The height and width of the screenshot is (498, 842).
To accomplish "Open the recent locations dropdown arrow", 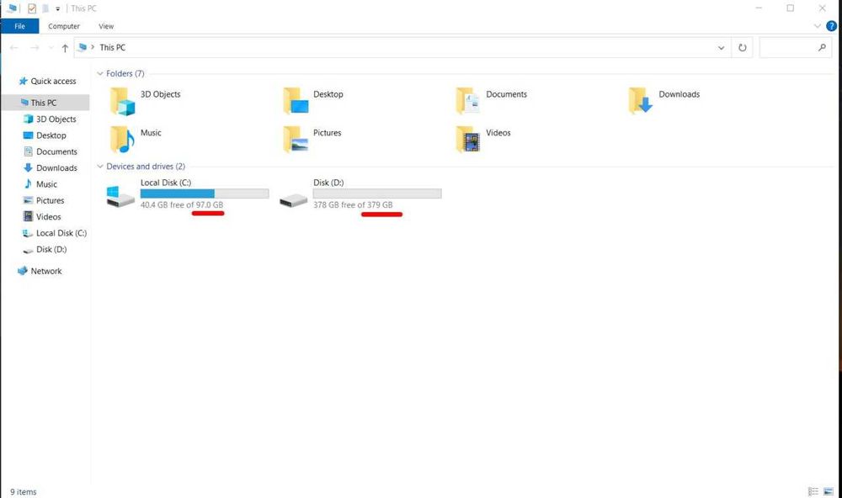I will (51, 48).
